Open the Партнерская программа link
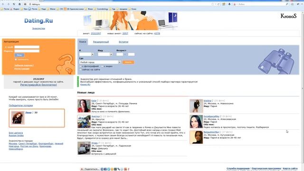 tap(266, 168)
